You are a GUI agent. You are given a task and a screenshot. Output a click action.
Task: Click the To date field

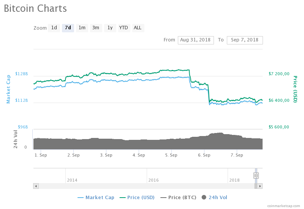244,40
